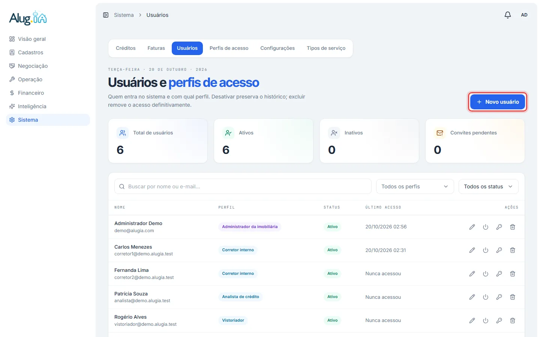Edit Rogério Alves with pencil icon
The height and width of the screenshot is (337, 540).
point(472,321)
